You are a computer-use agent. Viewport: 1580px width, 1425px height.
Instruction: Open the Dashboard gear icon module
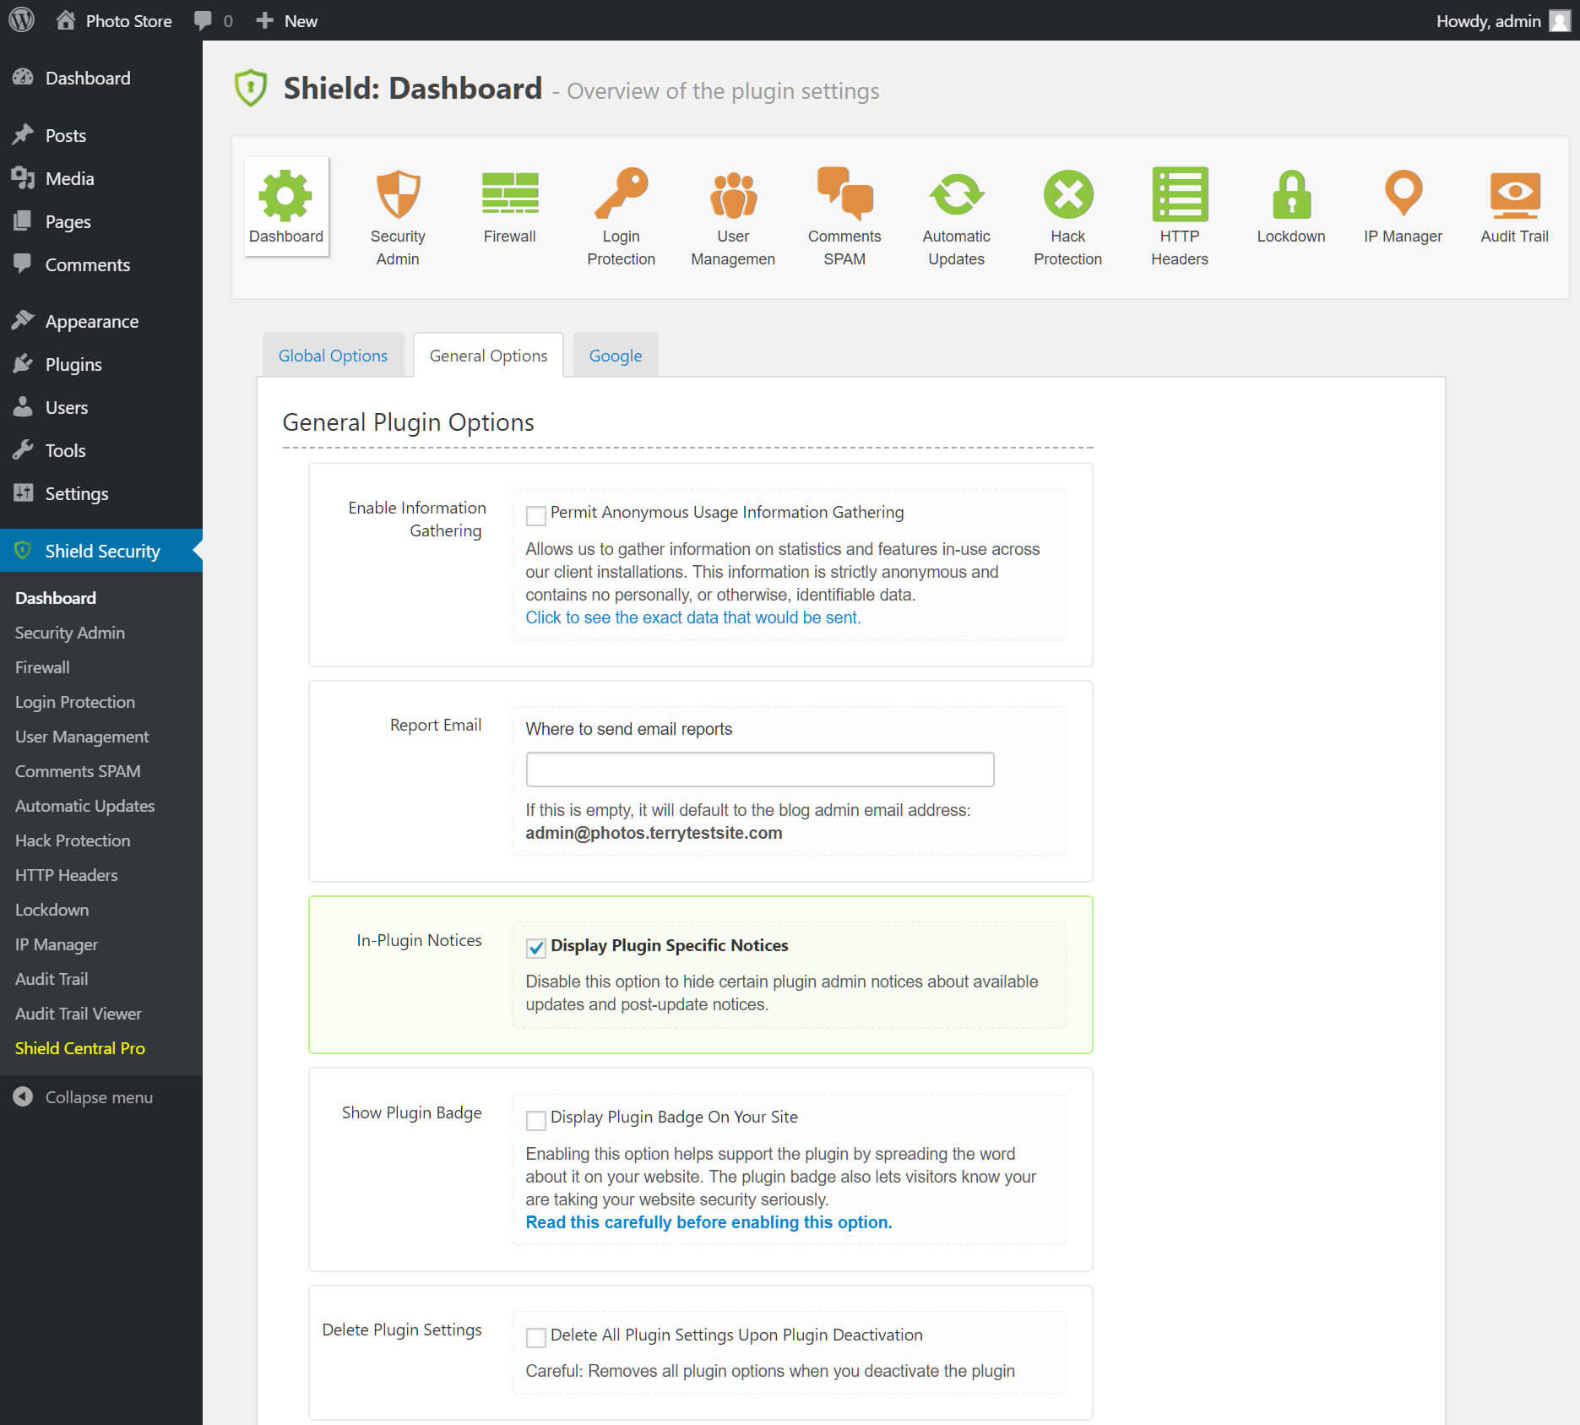tap(285, 194)
